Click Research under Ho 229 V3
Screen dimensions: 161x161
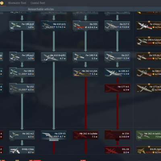click(x=54, y=140)
